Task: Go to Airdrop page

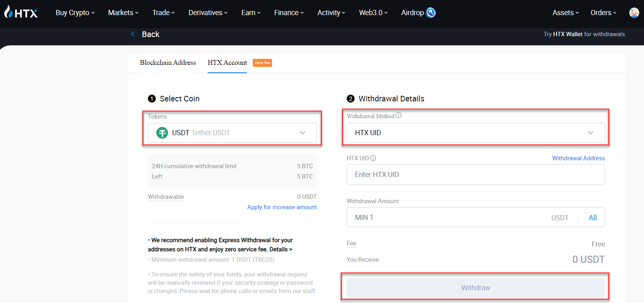Action: pyautogui.click(x=412, y=13)
